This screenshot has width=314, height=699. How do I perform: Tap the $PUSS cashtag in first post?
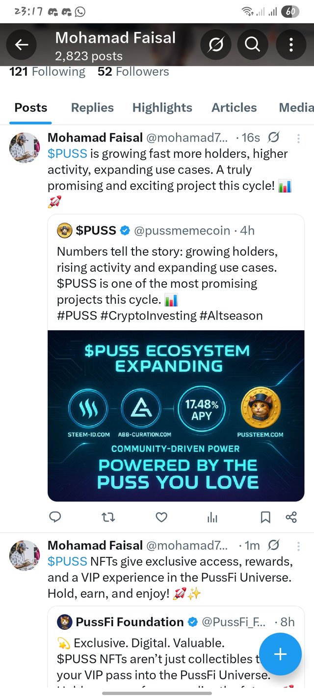tap(67, 153)
